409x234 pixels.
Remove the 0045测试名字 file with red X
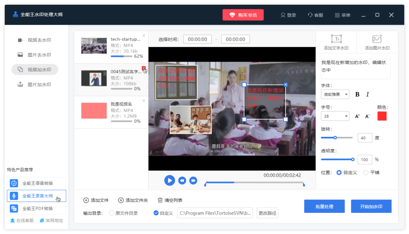[144, 68]
